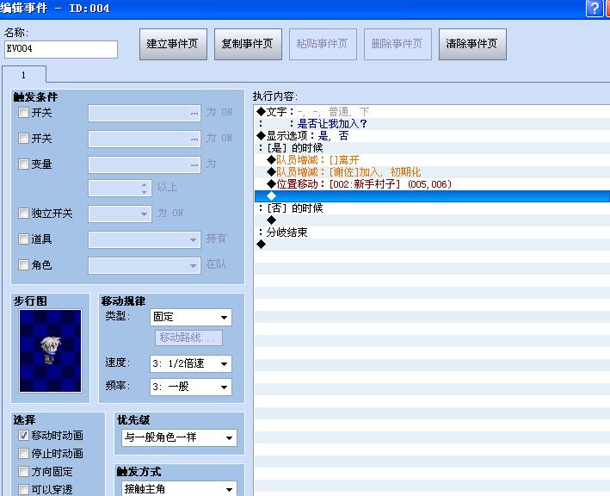Click the 步行图 character sprite preview
The width and height of the screenshot is (610, 496).
click(x=51, y=350)
